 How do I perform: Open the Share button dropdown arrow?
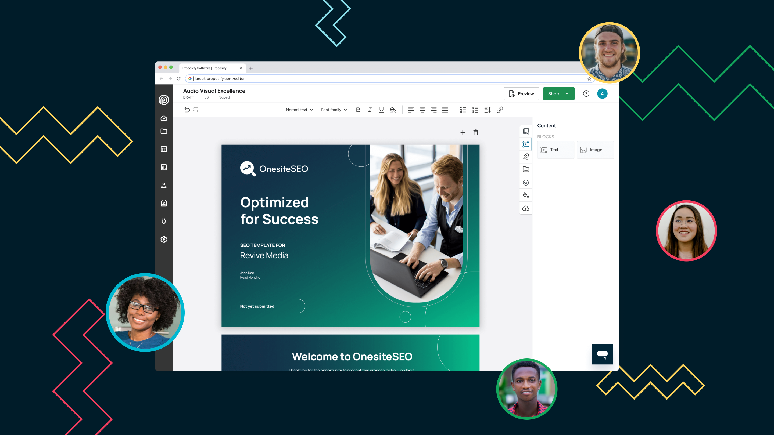567,94
